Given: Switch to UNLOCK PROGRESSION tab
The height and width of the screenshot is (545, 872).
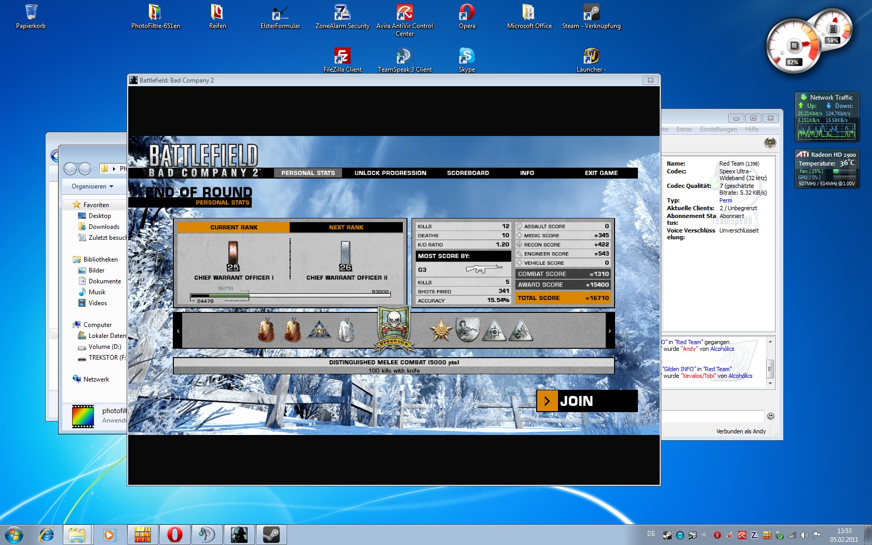Looking at the screenshot, I should tap(390, 173).
